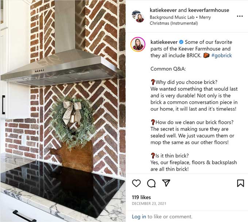Click the brick emoji in the caption
This screenshot has width=248, height=222.
[206, 56]
